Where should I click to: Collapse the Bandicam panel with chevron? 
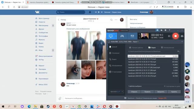182,42
